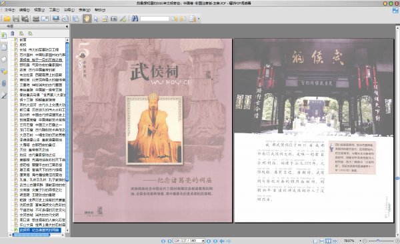Open the signatures pen panel icon
400x244 pixels.
pos(4,95)
